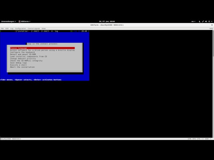Open the Help menu
This screenshot has width=214, height=160.
pos(211,29)
